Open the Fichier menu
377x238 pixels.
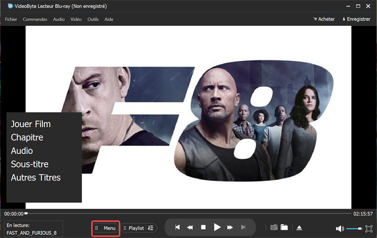coord(11,19)
